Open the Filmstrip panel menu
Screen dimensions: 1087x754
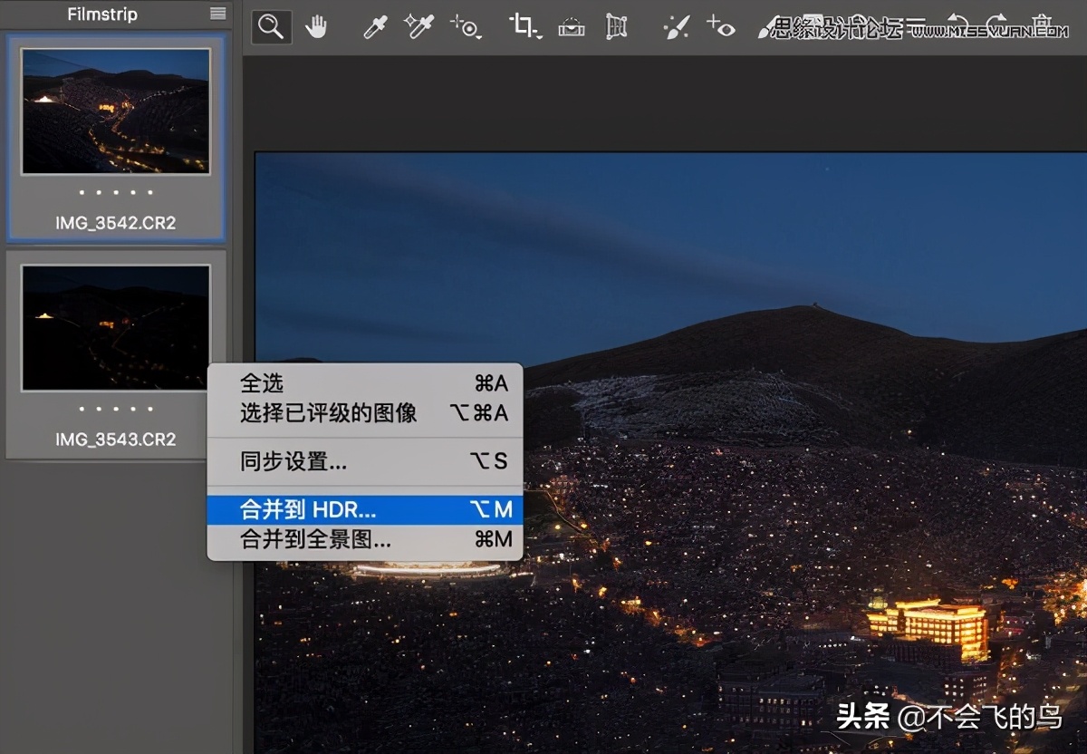pos(216,14)
